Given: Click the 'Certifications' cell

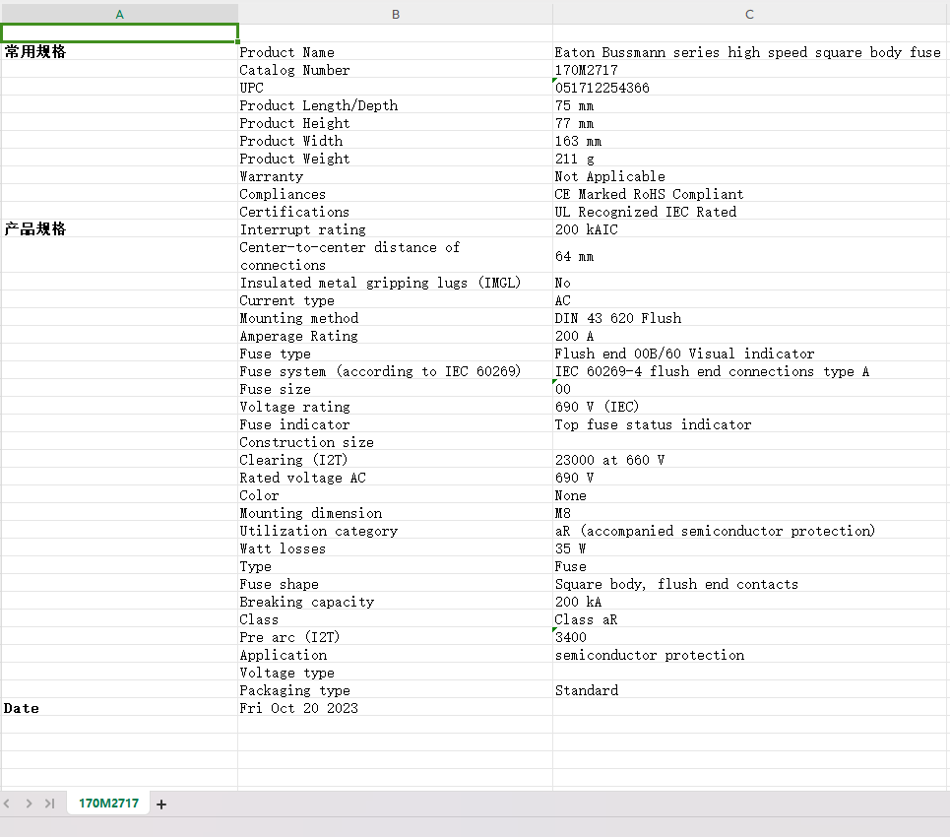Looking at the screenshot, I should [x=395, y=212].
